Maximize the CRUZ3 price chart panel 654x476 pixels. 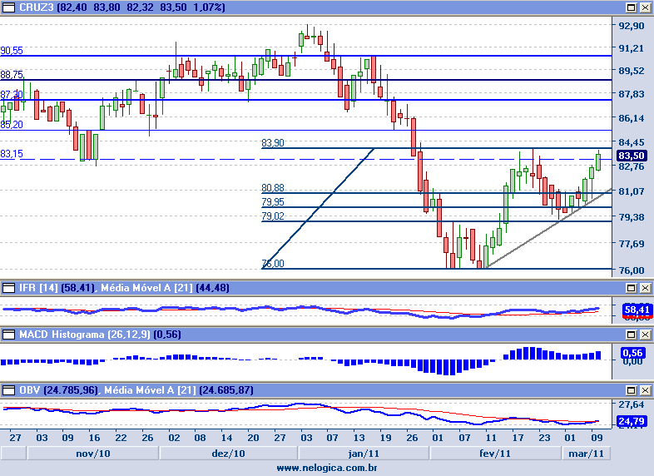click(x=633, y=7)
